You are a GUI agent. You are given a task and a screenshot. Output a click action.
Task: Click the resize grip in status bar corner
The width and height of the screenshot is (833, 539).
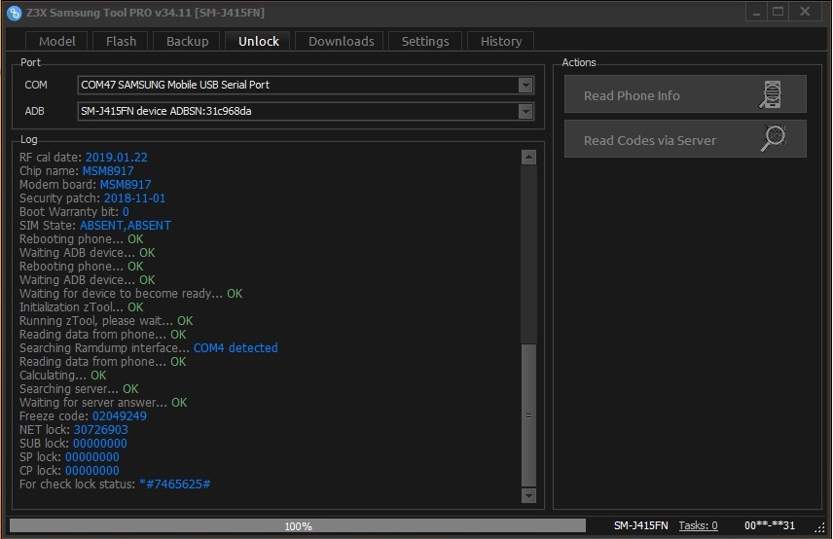819,526
